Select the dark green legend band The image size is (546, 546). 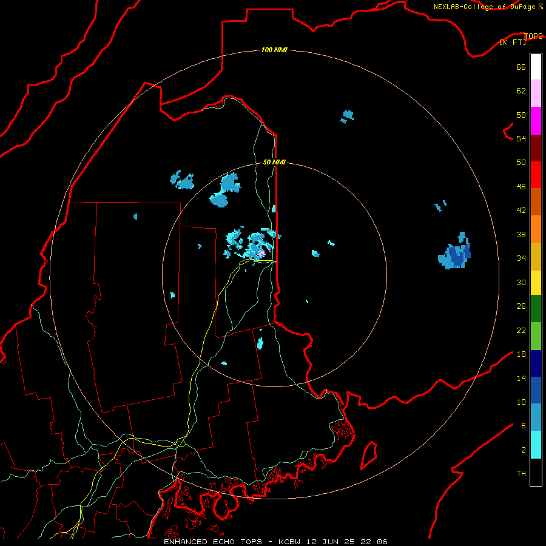point(536,309)
